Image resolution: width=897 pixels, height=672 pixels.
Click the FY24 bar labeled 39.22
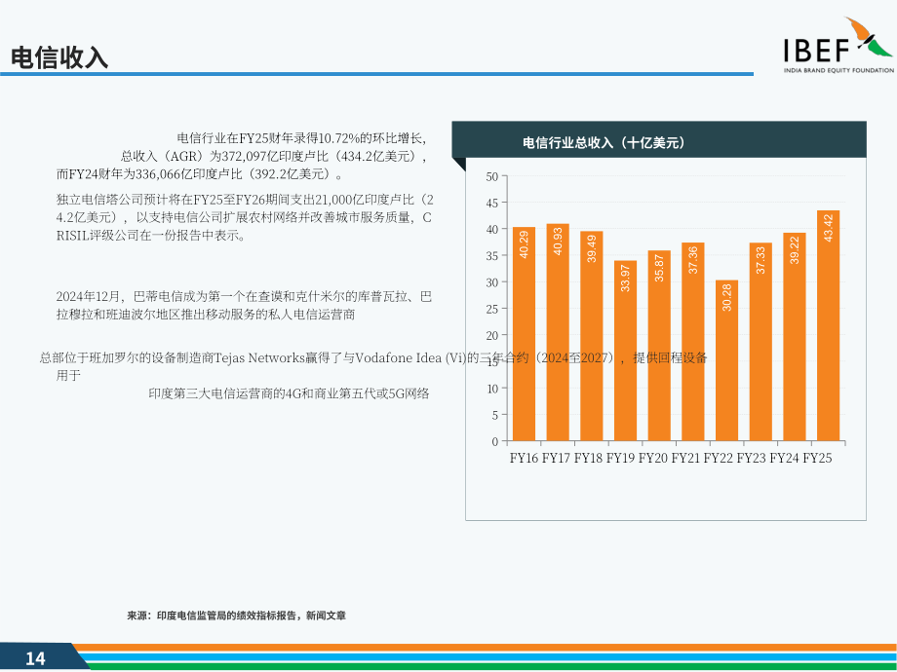[794, 337]
